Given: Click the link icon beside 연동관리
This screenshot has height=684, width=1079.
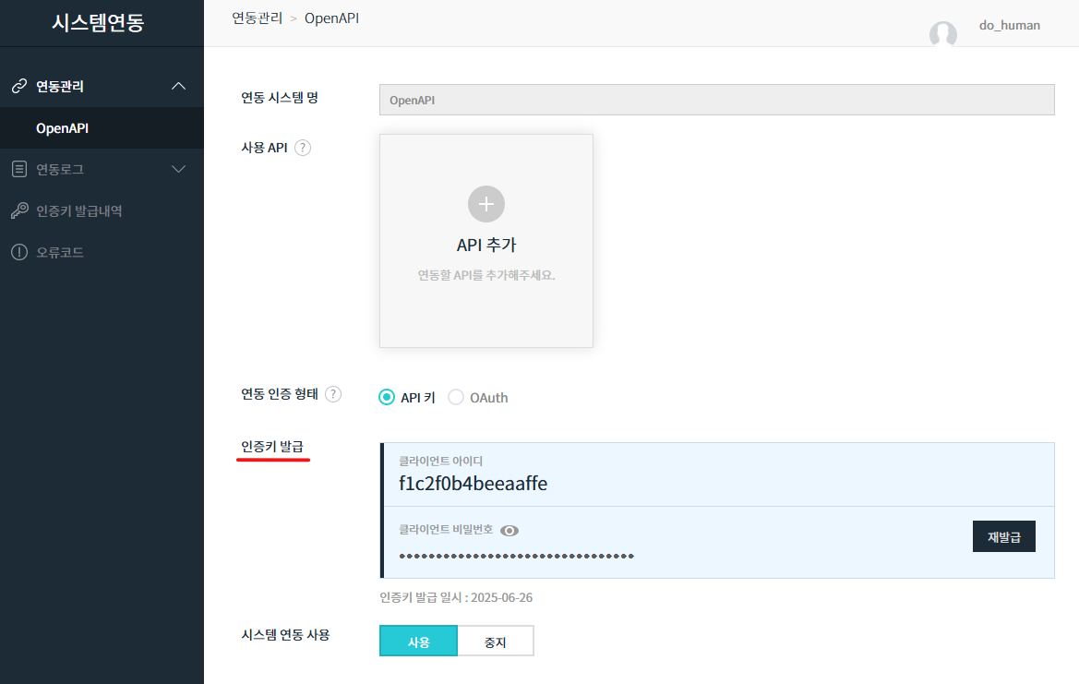Looking at the screenshot, I should (x=18, y=86).
